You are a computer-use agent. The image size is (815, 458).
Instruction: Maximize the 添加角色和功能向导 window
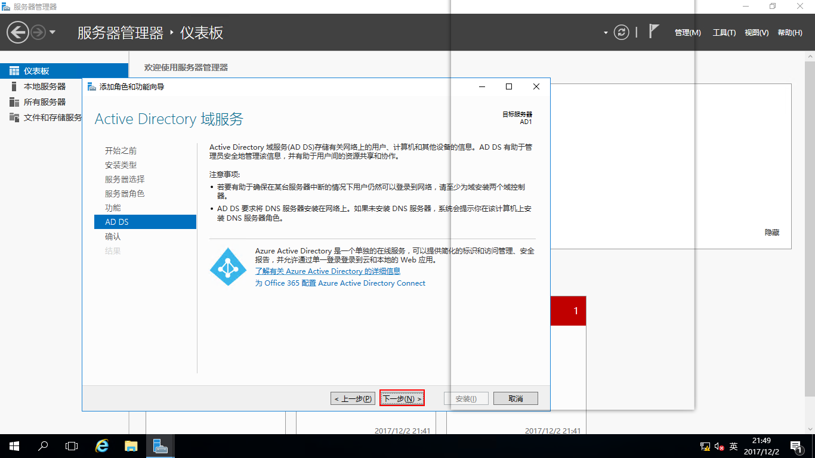click(508, 86)
